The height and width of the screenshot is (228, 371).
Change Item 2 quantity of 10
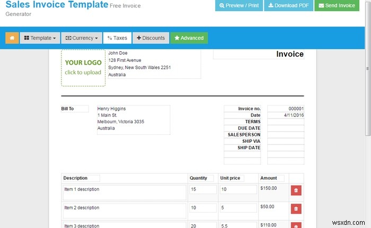203,208
